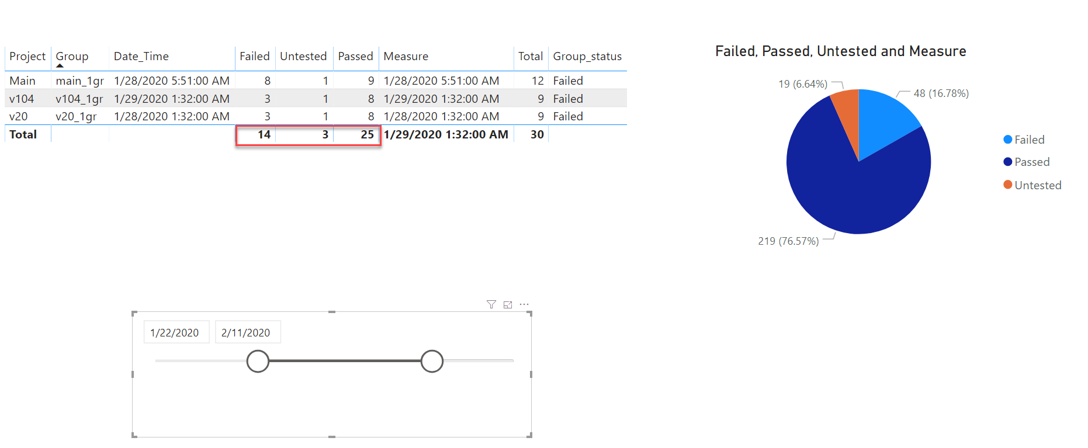Select the start date handle on slider
The height and width of the screenshot is (448, 1088).
coord(258,361)
